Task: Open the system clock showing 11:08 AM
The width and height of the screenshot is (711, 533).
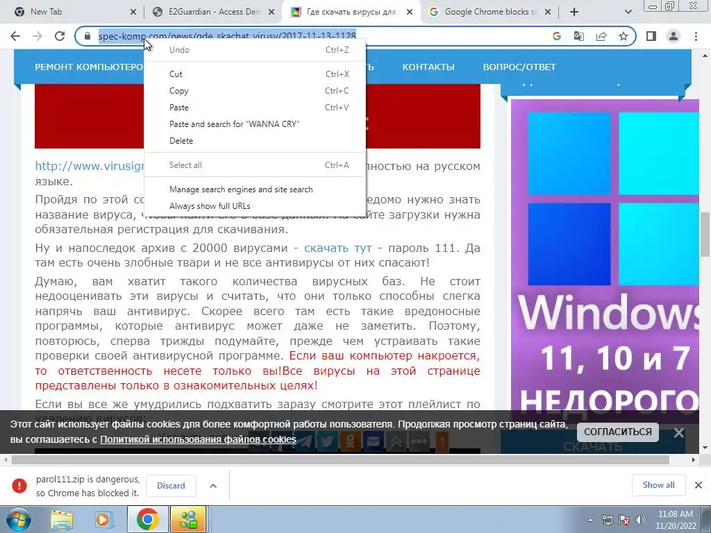Action: click(x=676, y=520)
